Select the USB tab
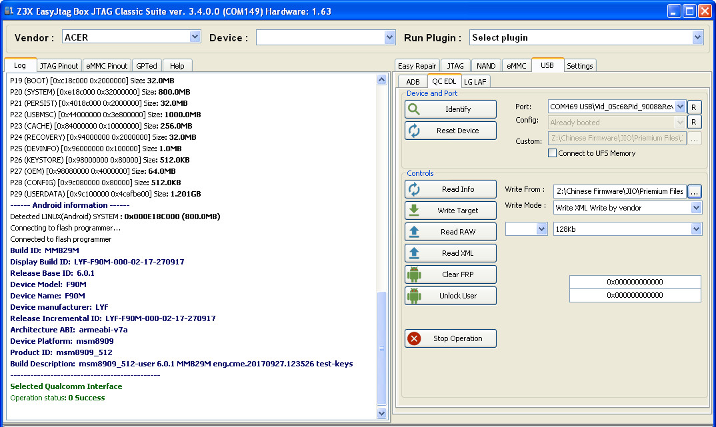This screenshot has width=716, height=427. point(547,65)
